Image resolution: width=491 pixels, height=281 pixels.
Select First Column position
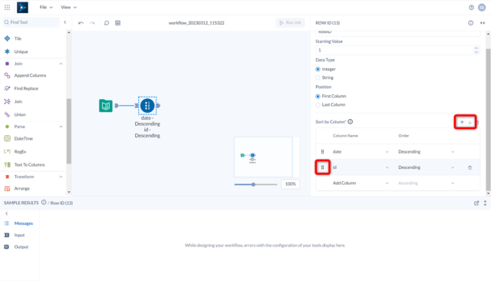click(x=318, y=96)
